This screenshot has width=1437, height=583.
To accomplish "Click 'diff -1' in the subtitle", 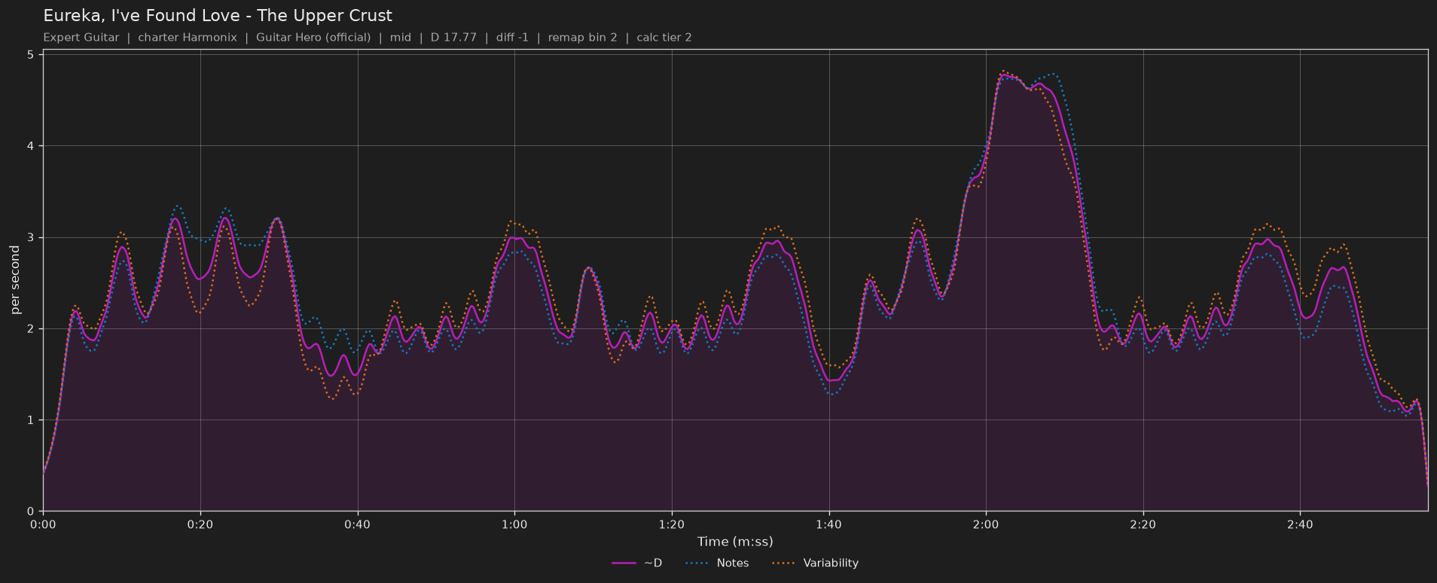I will point(512,38).
